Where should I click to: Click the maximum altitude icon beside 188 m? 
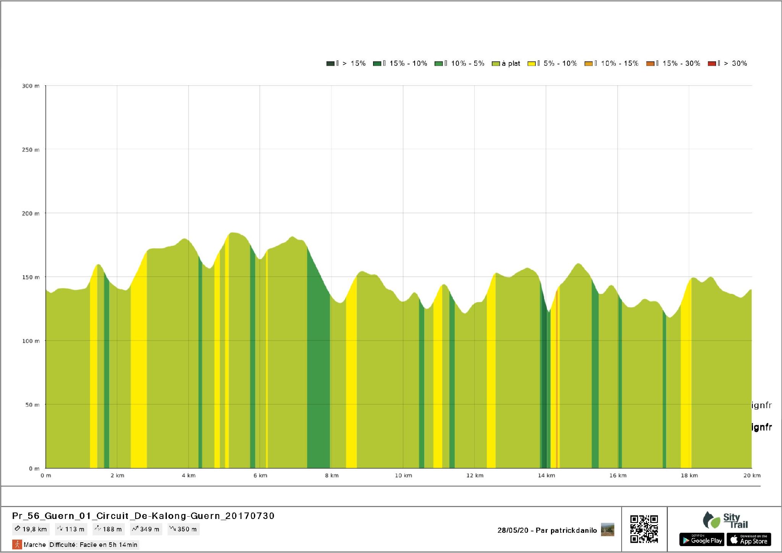pos(98,529)
